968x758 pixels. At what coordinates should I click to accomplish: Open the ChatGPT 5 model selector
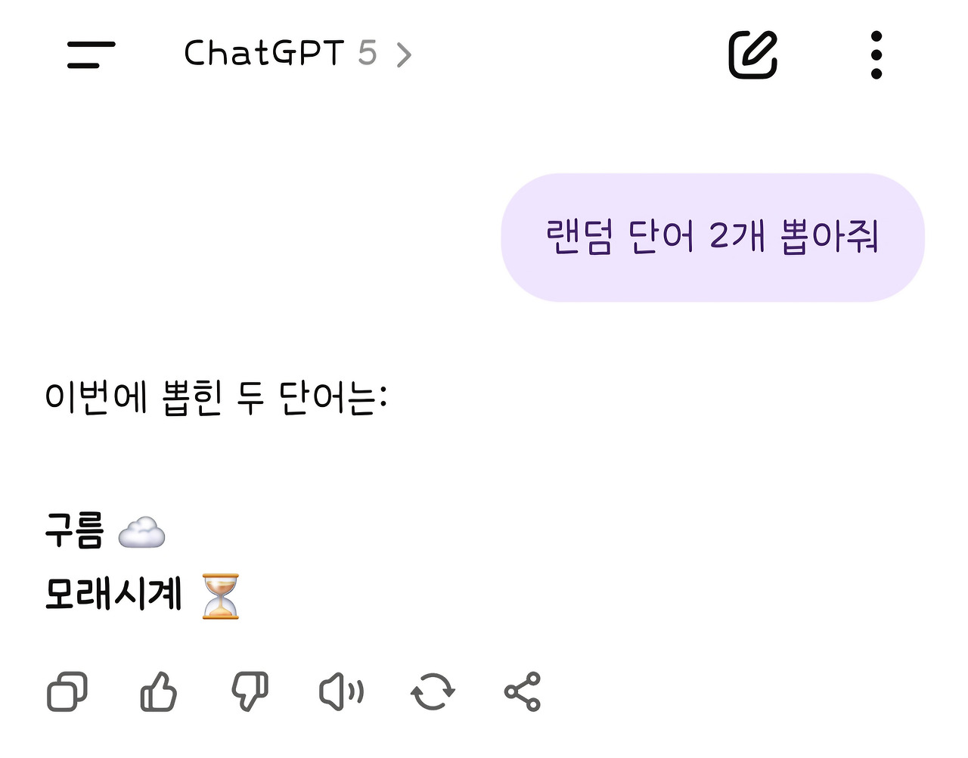point(295,54)
